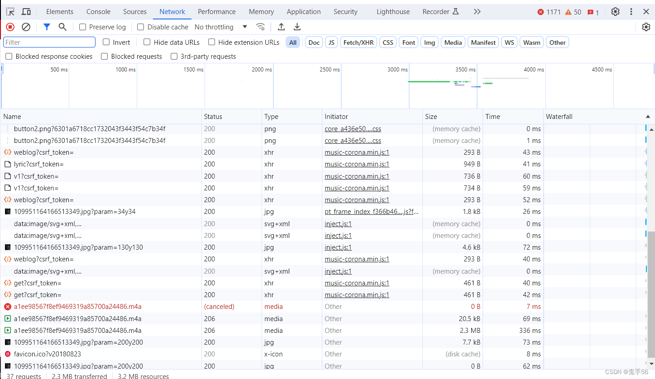
Task: Filter requests by Font type
Action: (409, 43)
